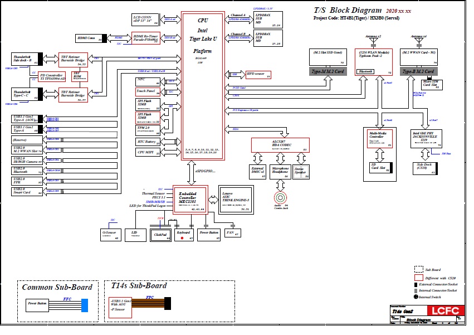Select the USB2.0 FPR block
This screenshot has height=335, width=474.
click(27, 181)
